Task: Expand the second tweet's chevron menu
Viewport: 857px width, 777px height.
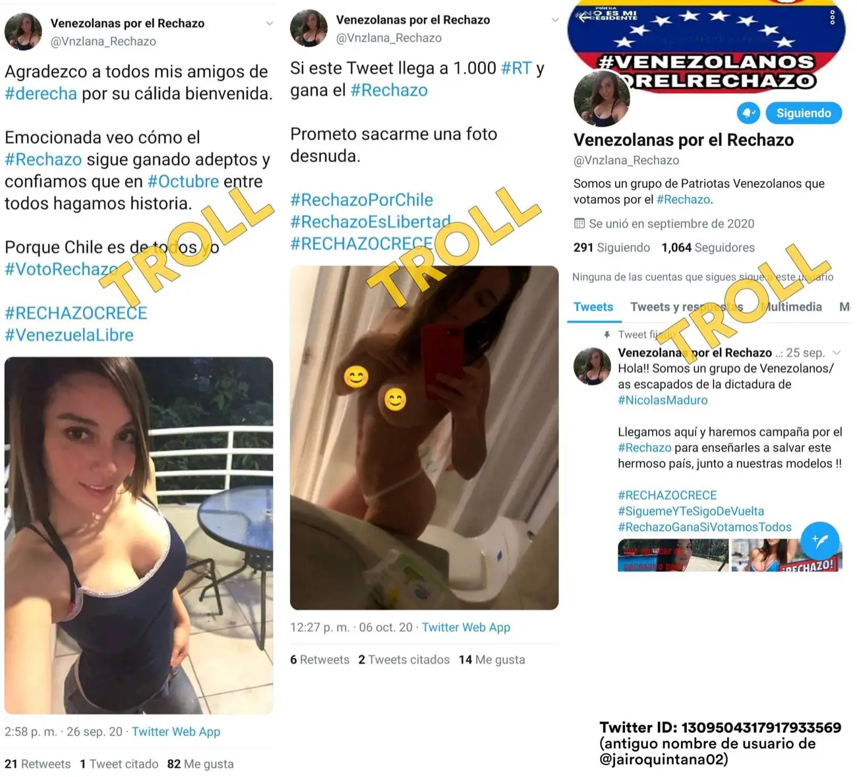Action: 554,20
